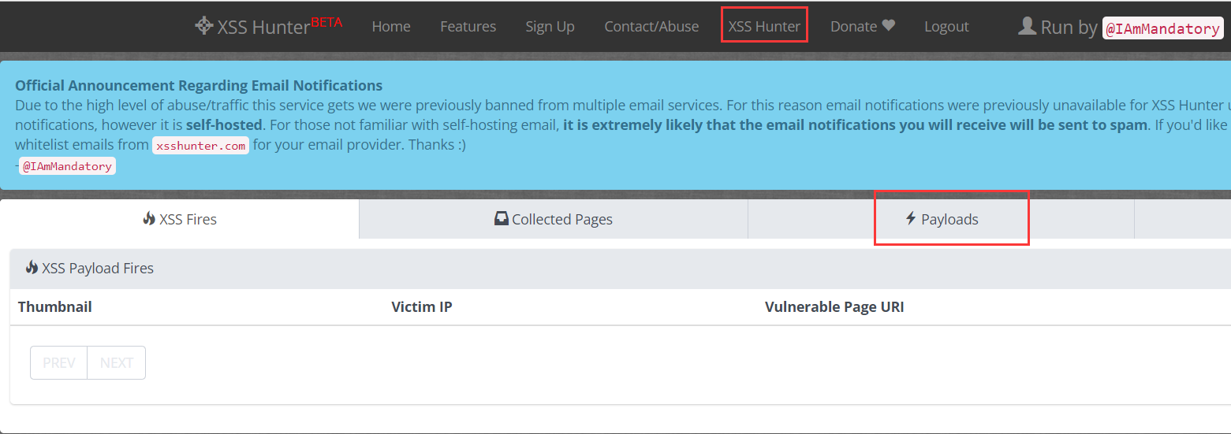Screen dimensions: 1231x434
Task: Log out using the Logout link
Action: pyautogui.click(x=946, y=26)
